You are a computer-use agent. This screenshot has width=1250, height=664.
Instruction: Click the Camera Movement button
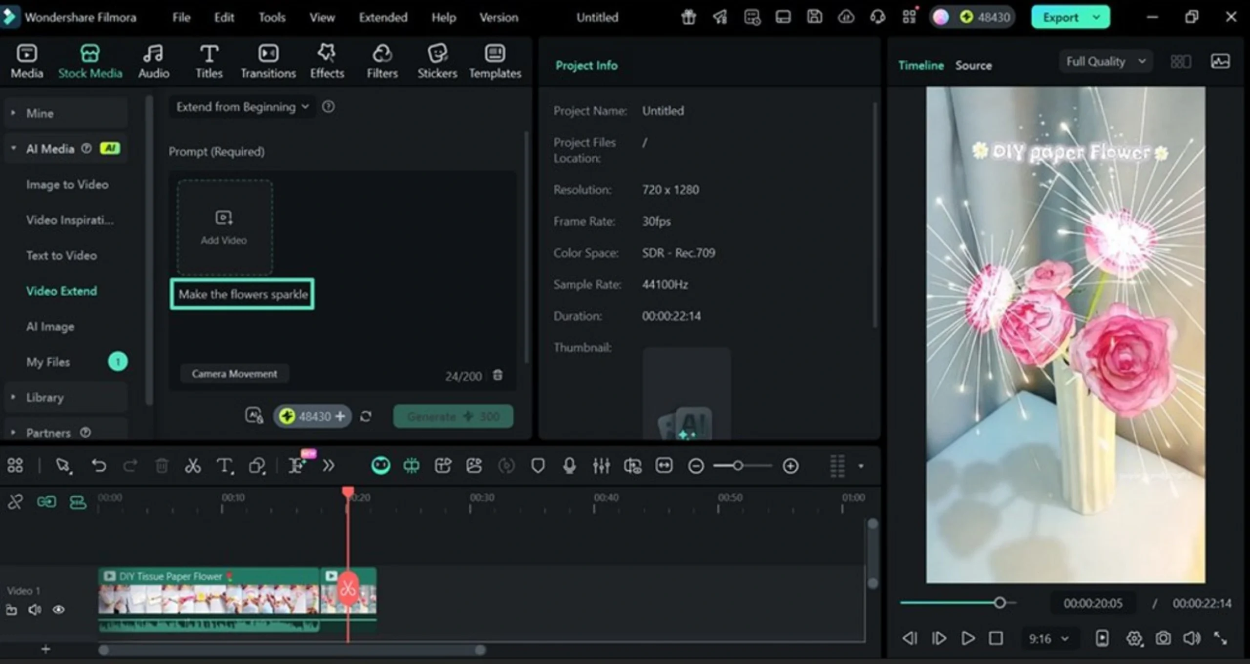coord(234,374)
